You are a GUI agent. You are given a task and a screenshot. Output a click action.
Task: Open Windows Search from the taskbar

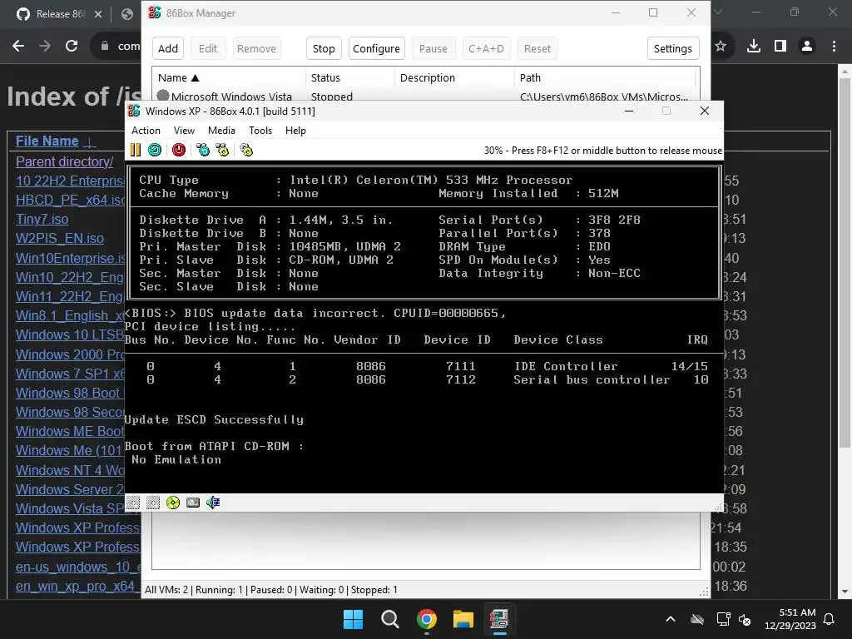pos(389,619)
